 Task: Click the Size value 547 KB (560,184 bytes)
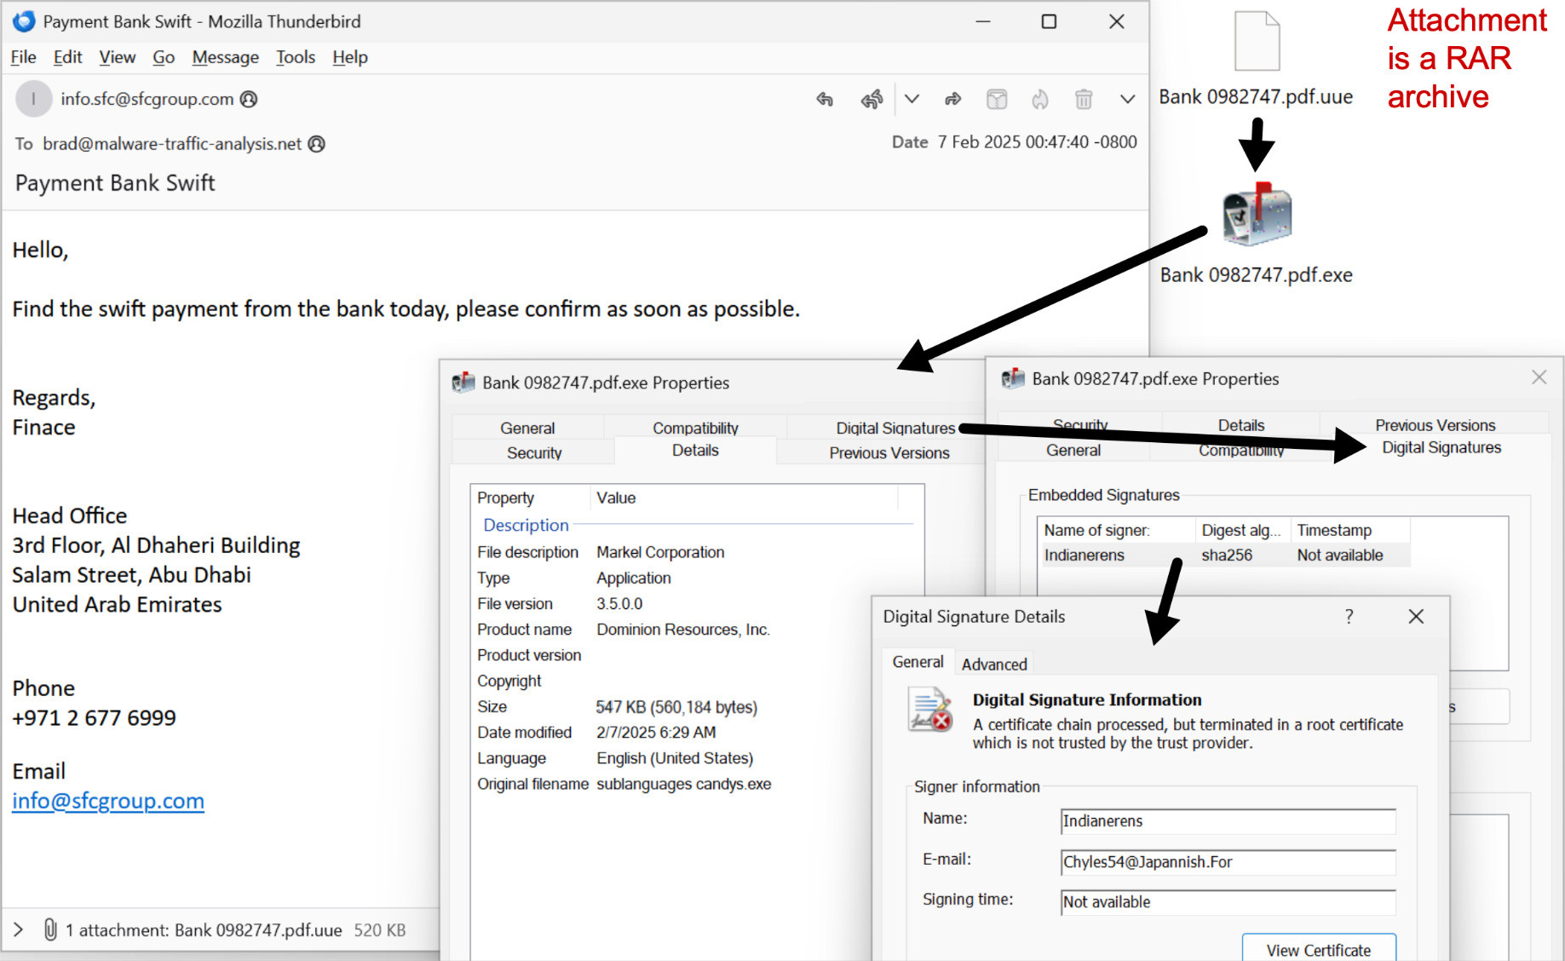676,707
